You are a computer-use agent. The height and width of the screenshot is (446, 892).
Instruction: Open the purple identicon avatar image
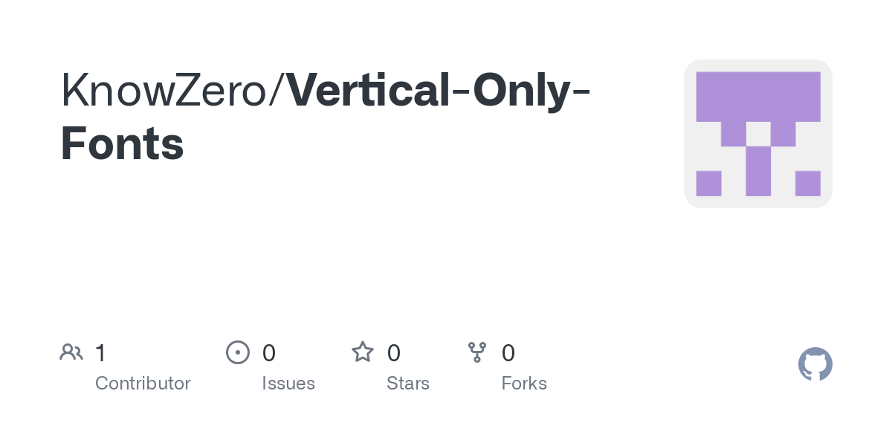click(757, 134)
